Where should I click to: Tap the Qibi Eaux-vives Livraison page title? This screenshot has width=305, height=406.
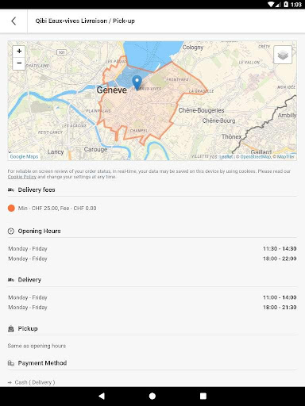85,21
